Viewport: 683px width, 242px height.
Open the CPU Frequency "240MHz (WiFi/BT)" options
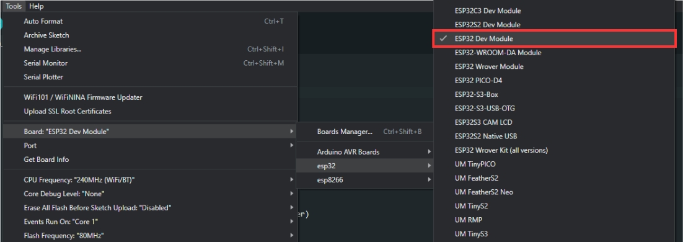[x=150, y=180]
